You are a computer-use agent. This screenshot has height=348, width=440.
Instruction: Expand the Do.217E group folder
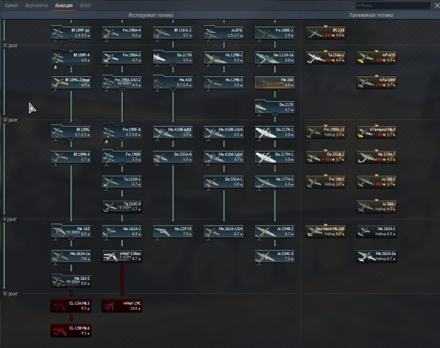275,107
